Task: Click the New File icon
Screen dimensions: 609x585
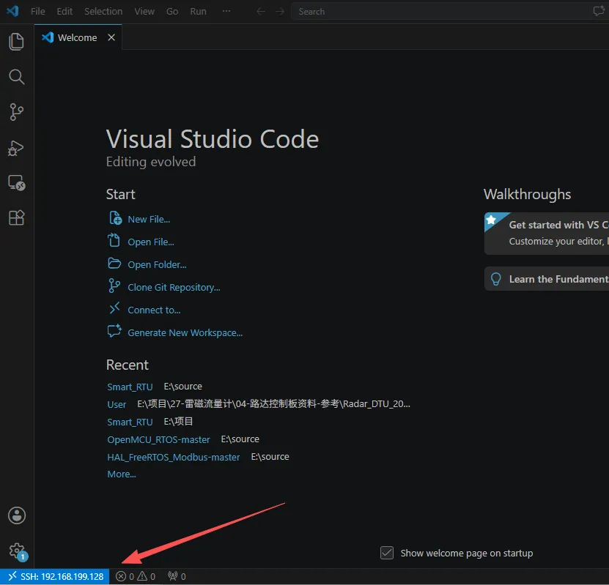Action: pyautogui.click(x=115, y=218)
